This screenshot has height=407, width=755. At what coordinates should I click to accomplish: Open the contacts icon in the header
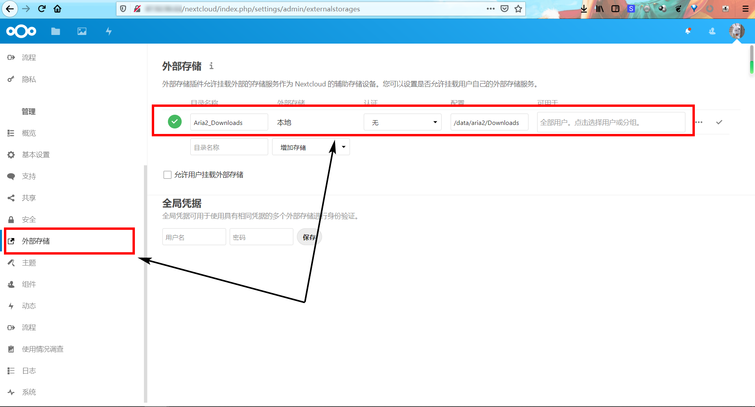click(712, 31)
